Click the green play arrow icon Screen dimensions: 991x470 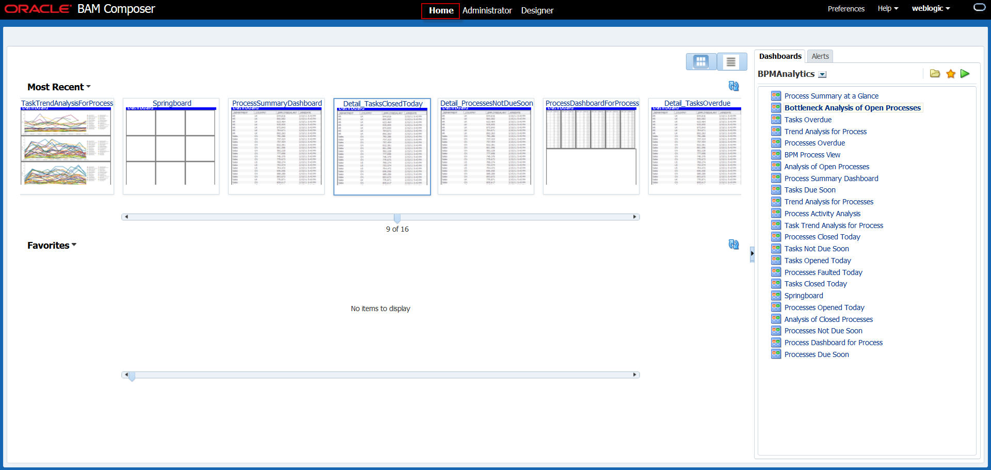click(x=965, y=74)
